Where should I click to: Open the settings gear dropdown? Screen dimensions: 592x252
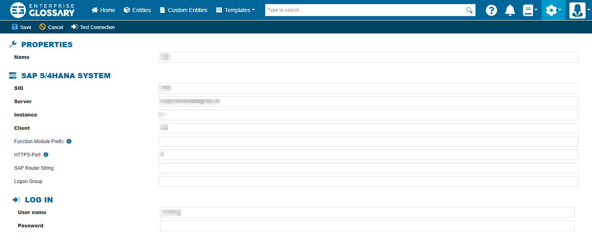click(x=553, y=10)
